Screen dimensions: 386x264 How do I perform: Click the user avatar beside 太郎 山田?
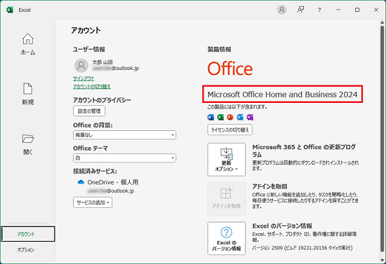point(81,65)
